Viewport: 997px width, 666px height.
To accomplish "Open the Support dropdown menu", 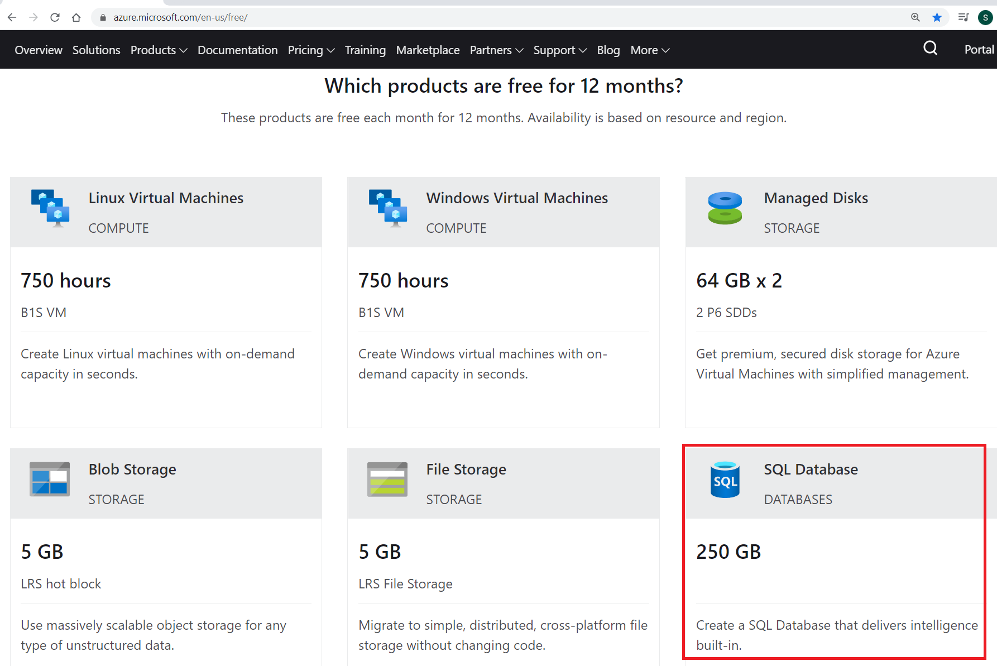I will click(559, 50).
